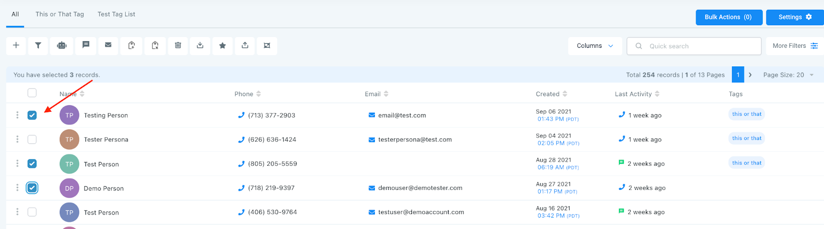824x229 pixels.
Task: Open the funnel filter icon
Action: click(x=38, y=45)
